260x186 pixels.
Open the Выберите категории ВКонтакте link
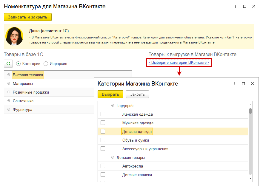pos(179,62)
